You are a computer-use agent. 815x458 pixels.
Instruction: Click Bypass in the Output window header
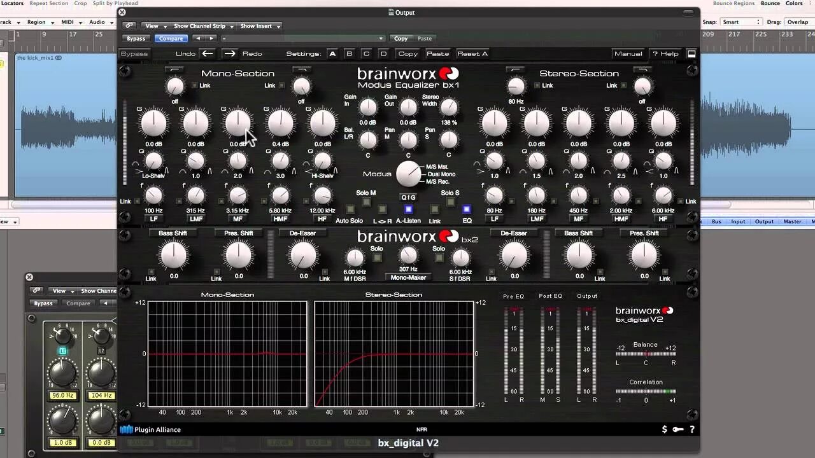pos(136,39)
